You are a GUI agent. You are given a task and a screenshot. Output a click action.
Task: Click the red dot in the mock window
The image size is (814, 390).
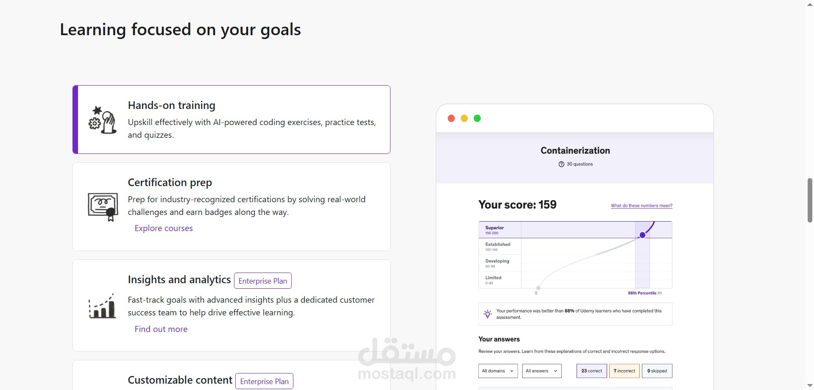(x=451, y=118)
